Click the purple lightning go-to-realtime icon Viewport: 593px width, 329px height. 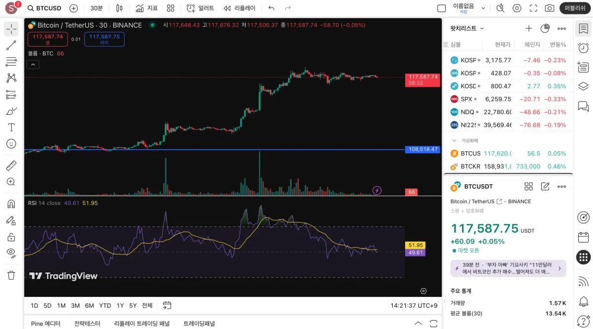click(377, 190)
